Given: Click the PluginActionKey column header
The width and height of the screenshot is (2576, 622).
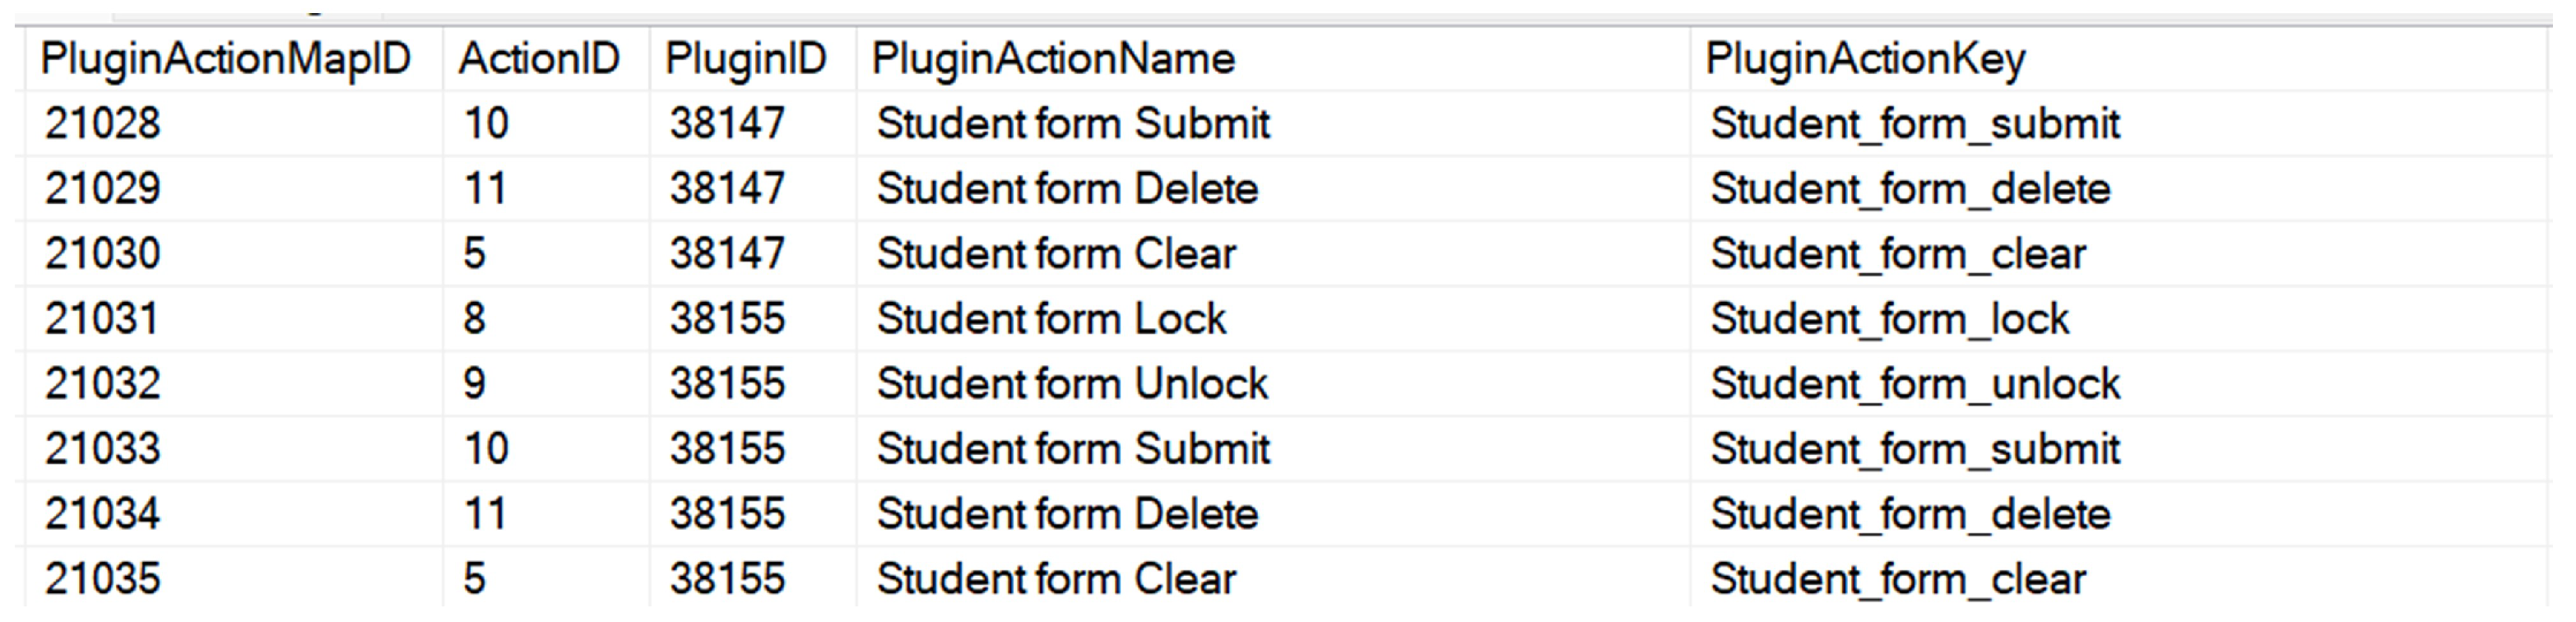Looking at the screenshot, I should click(x=1865, y=59).
